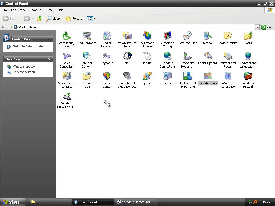The height and width of the screenshot is (206, 275).
Task: Open Mail applet icon
Action: (127, 56)
